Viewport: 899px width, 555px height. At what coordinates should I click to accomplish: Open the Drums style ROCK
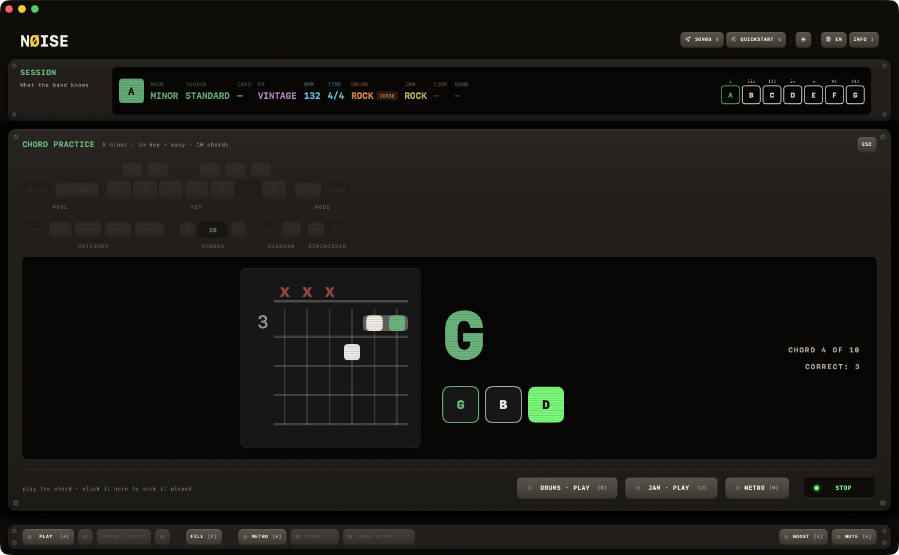(362, 96)
